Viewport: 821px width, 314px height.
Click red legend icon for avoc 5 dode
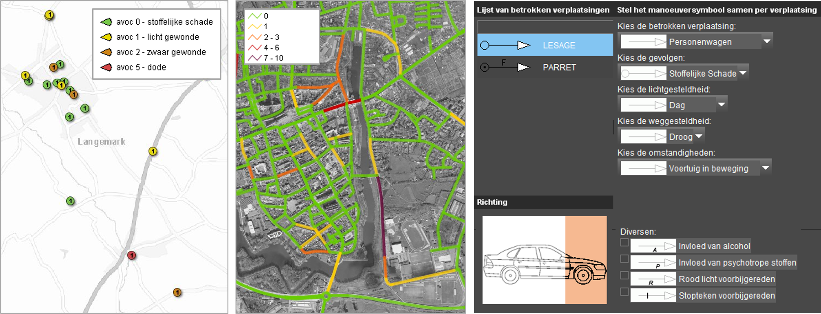pyautogui.click(x=106, y=67)
